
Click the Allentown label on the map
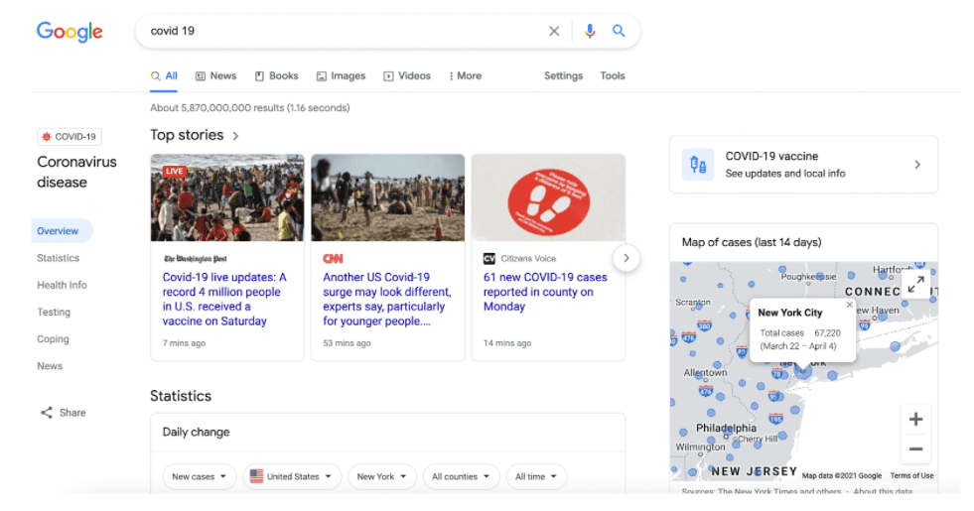click(x=705, y=372)
